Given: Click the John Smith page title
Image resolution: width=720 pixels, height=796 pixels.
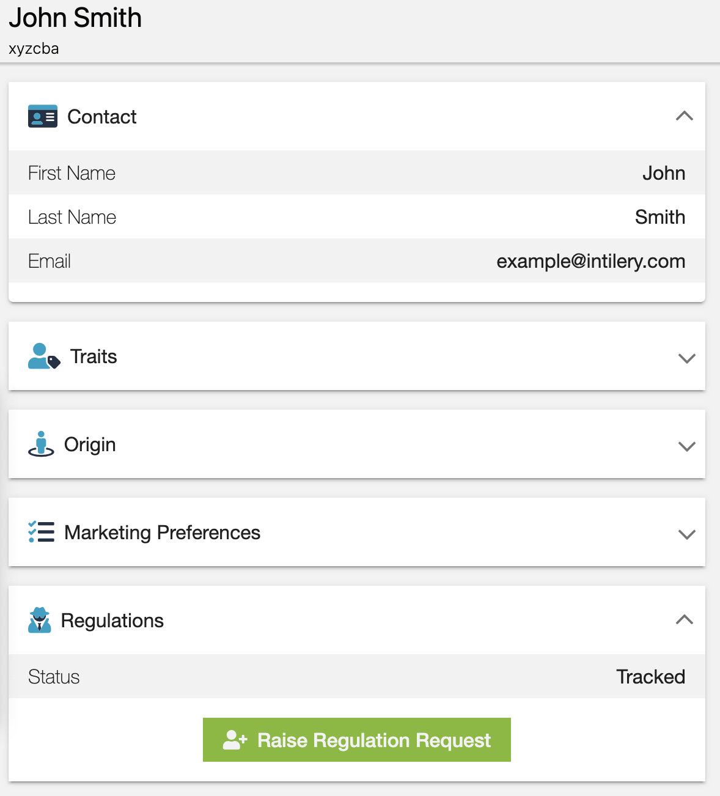Looking at the screenshot, I should 75,18.
